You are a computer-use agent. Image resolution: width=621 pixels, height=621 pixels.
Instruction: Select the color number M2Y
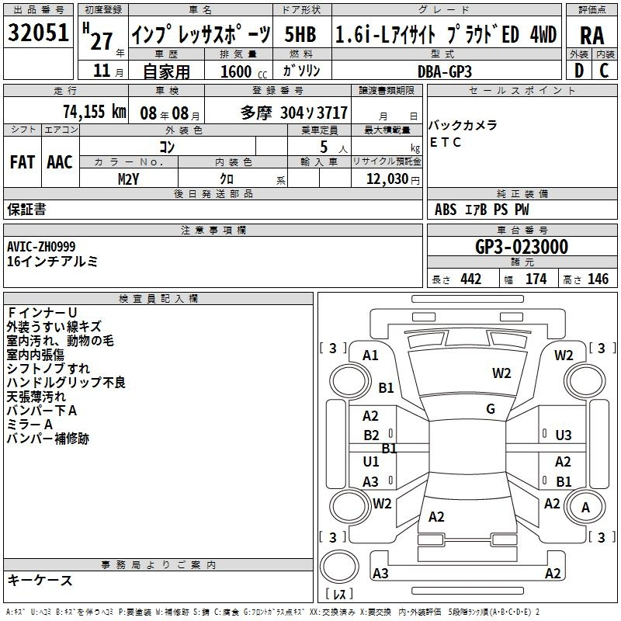[129, 179]
